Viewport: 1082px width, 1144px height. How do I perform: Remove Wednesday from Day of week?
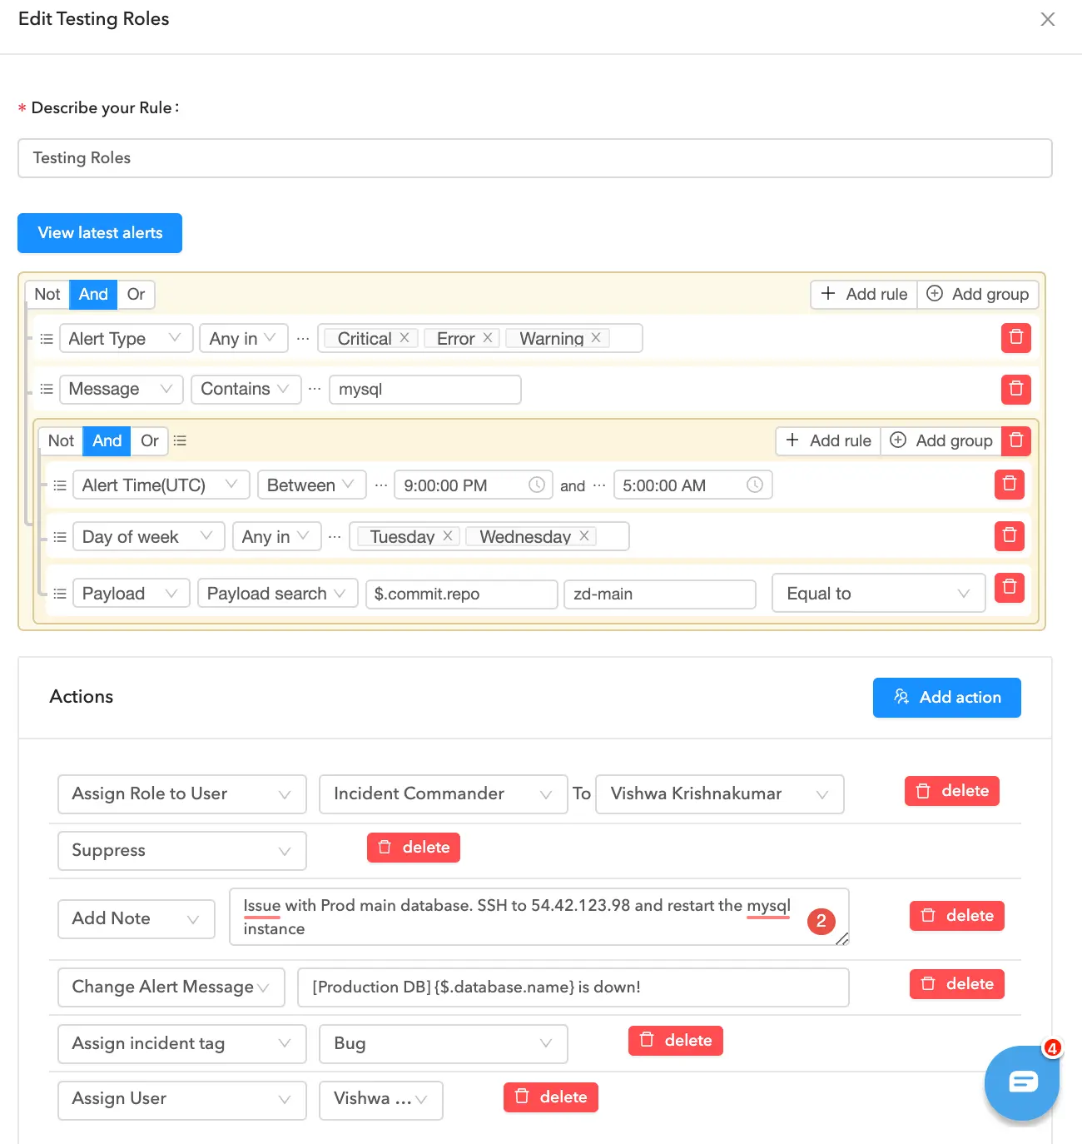[x=584, y=535]
